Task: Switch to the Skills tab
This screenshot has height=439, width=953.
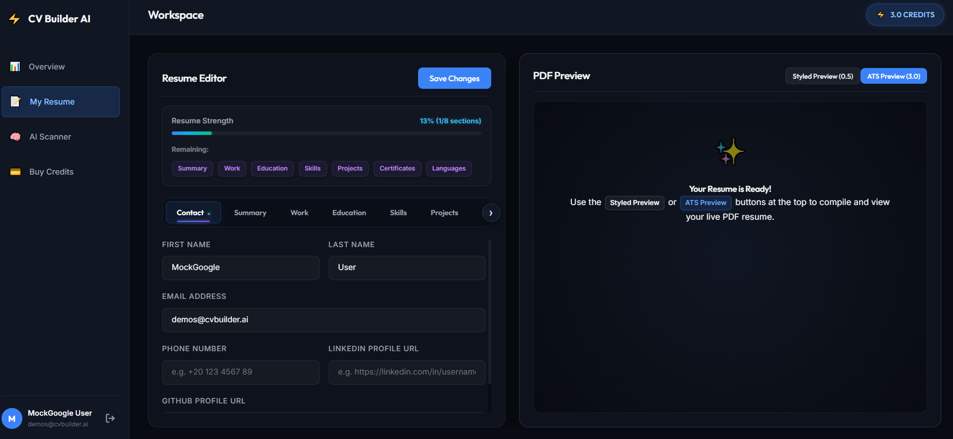Action: [x=398, y=213]
